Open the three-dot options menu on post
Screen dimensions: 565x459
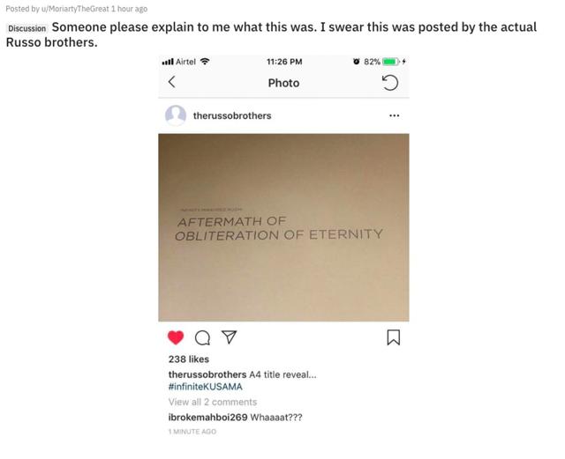tap(395, 115)
